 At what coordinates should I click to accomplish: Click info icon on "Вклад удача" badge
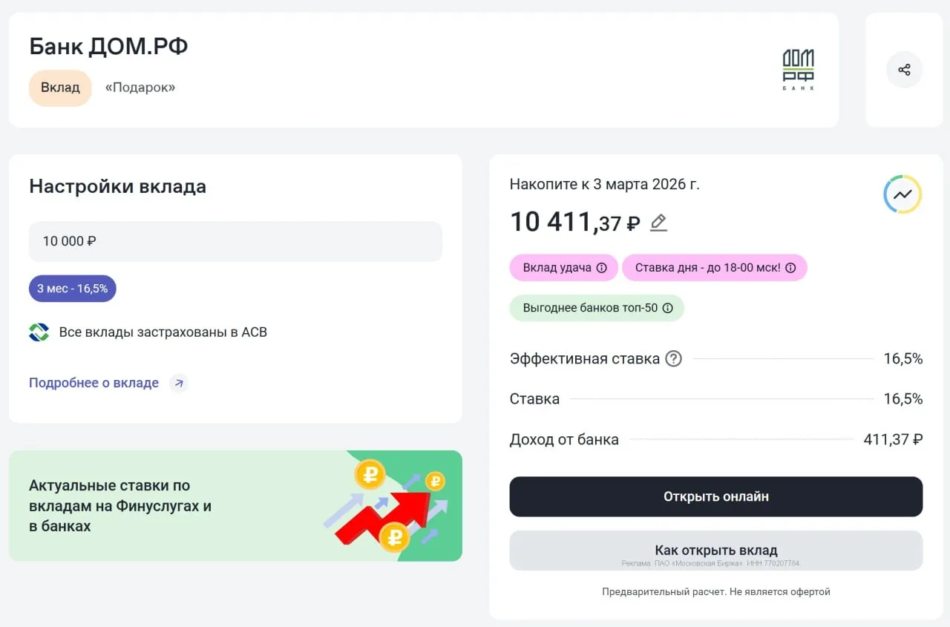[602, 268]
